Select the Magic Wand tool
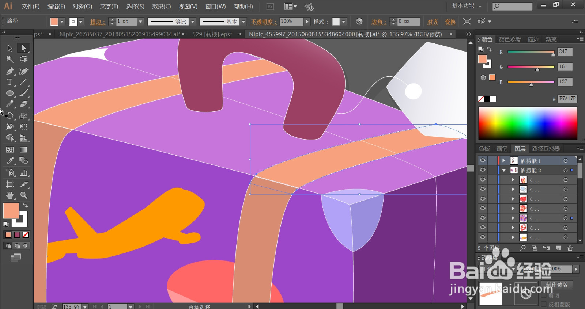Screen dimensions: 585x309 10,59
